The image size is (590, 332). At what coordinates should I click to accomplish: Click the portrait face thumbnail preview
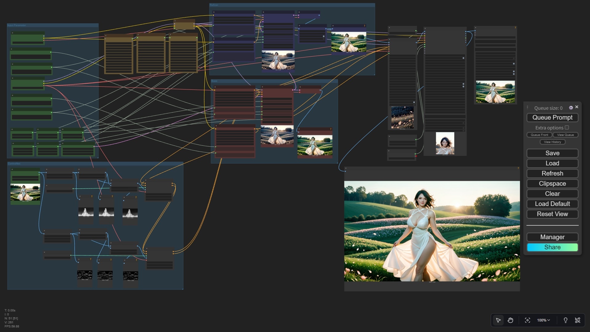click(445, 143)
